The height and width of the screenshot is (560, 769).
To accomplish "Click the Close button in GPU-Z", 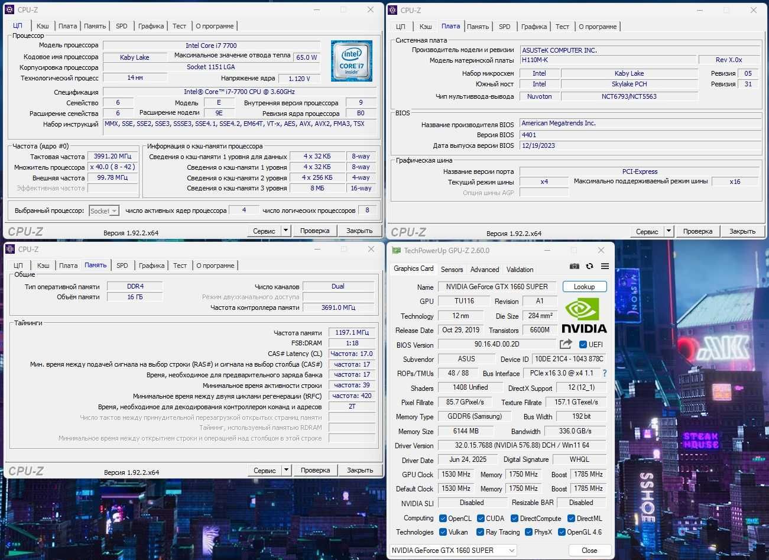I will (589, 551).
